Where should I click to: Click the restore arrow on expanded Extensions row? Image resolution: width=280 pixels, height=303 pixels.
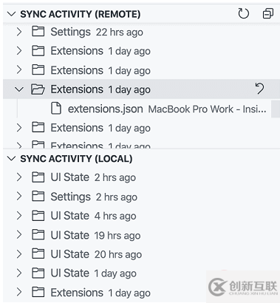259,89
